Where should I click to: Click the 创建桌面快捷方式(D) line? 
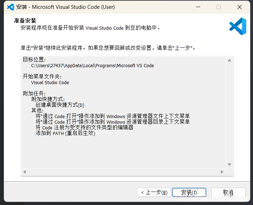60,105
